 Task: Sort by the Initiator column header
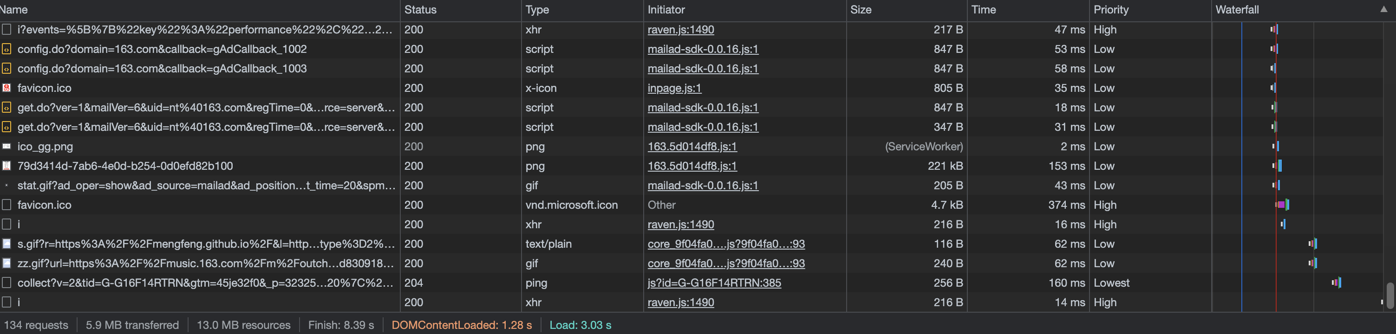(666, 10)
